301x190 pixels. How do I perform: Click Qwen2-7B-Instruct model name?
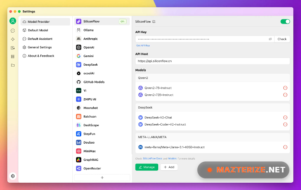158,88
